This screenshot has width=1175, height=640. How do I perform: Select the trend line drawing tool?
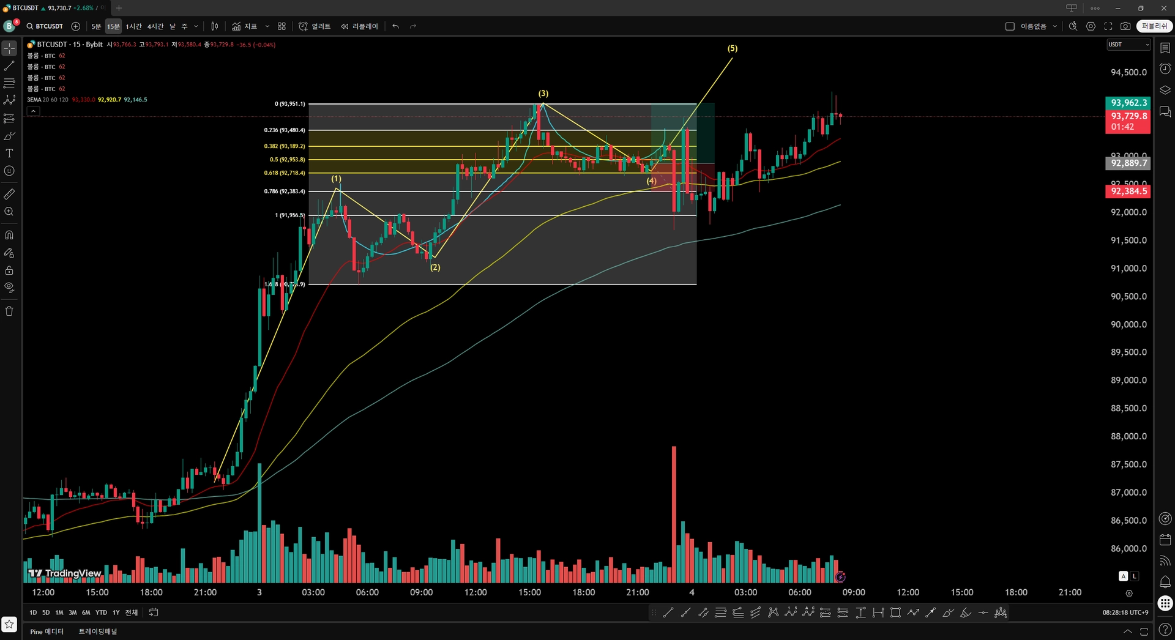[9, 65]
